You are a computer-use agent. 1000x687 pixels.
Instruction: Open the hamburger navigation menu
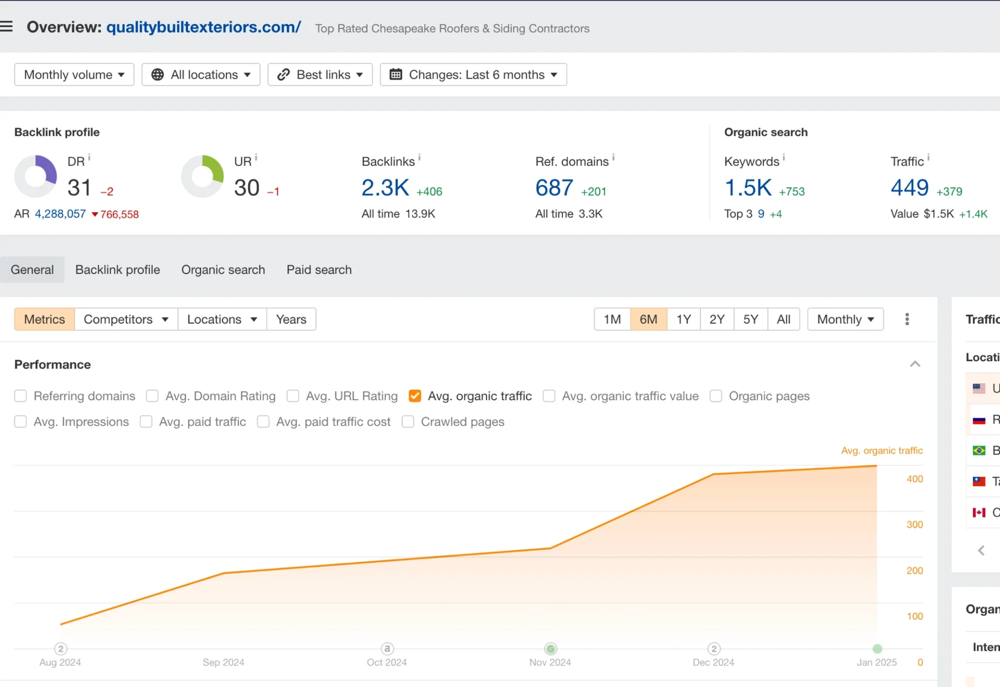pyautogui.click(x=7, y=26)
